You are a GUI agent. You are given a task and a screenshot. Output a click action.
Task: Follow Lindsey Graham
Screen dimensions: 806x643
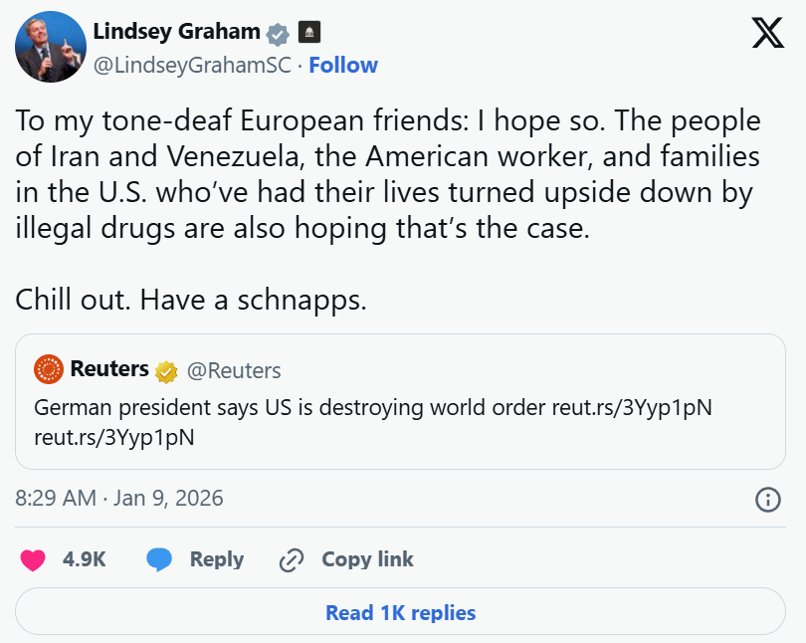click(x=343, y=66)
